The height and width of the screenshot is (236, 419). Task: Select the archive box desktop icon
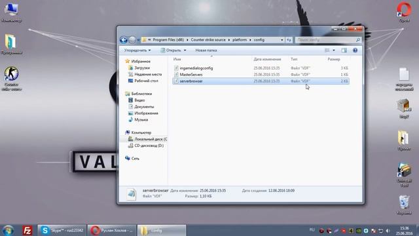[x=404, y=109]
